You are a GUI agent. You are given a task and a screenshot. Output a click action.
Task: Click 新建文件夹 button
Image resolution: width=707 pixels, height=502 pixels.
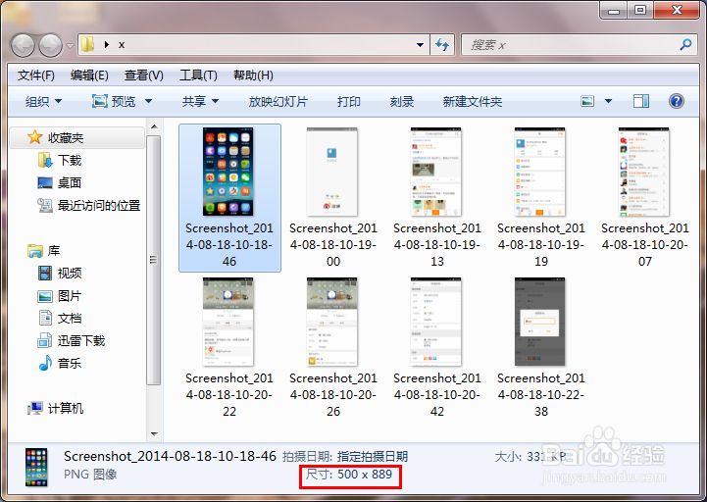(x=472, y=102)
